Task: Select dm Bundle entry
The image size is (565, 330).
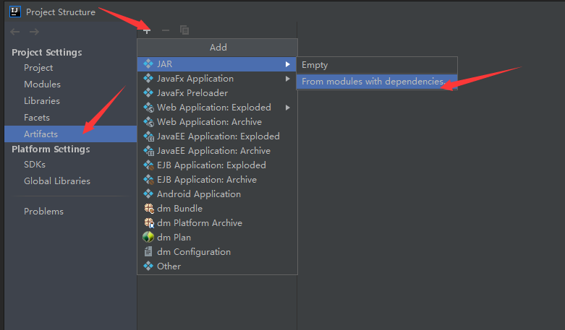Action: click(x=217, y=208)
